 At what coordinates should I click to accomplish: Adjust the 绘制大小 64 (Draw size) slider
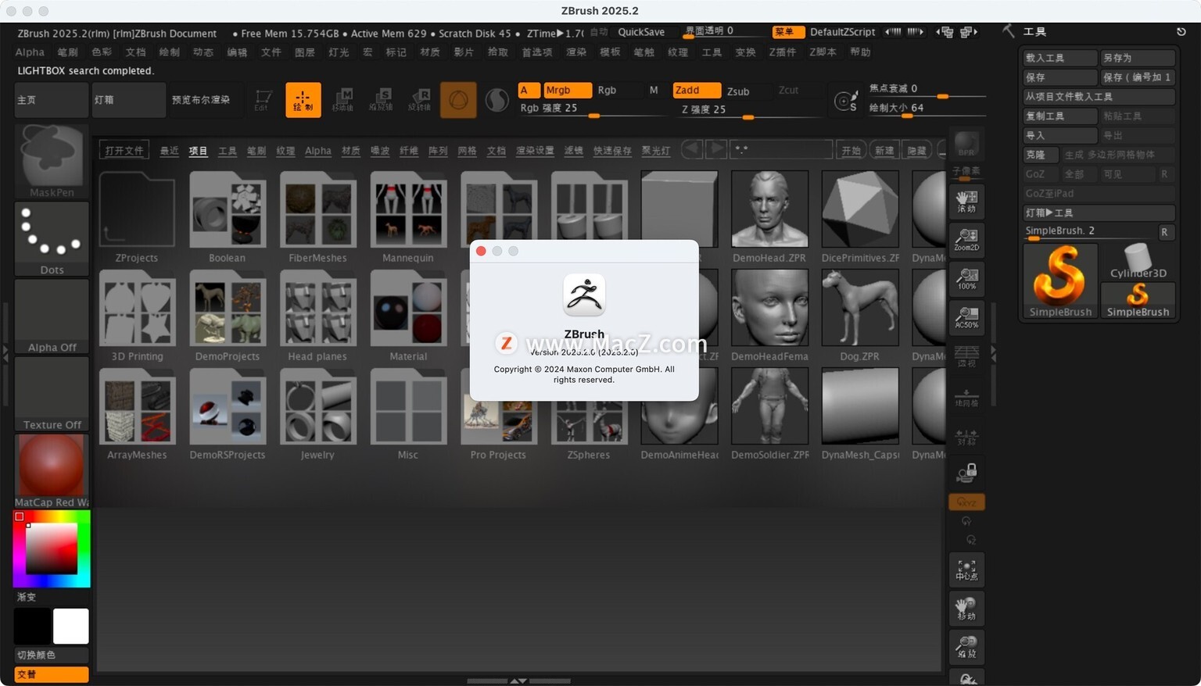coord(927,109)
